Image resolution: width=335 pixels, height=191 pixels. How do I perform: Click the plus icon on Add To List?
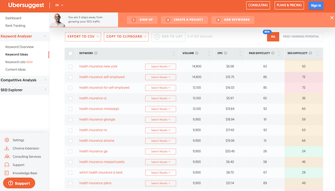tap(157, 37)
